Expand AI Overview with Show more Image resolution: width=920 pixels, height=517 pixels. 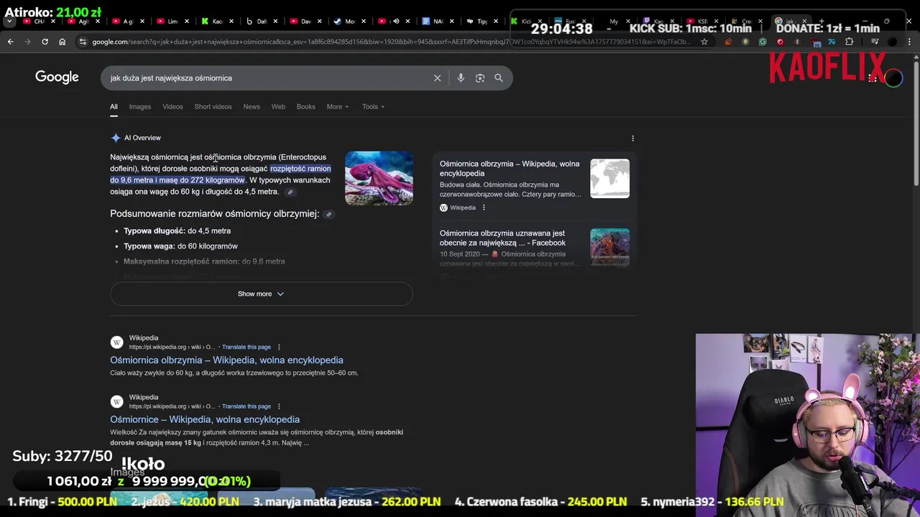click(x=261, y=294)
